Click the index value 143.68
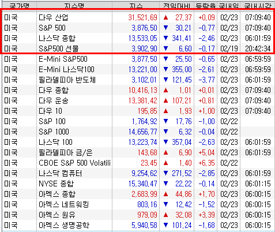The height and width of the screenshot is (232, 275). (148, 152)
